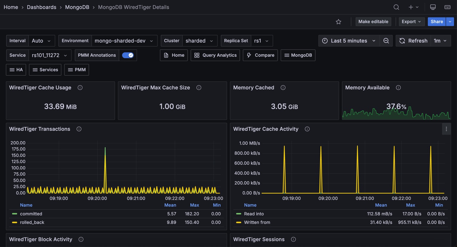
Task: Open the WiredTiger Cache Activity panel menu
Action: pos(446,129)
